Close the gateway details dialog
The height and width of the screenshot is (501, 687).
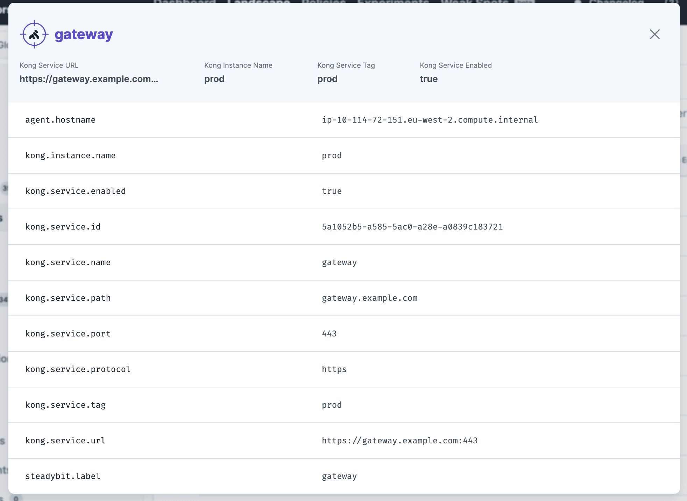tap(654, 34)
